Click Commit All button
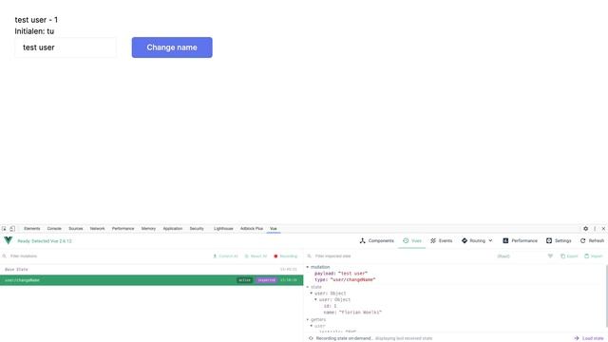Viewport: 608px width, 342px height. [x=225, y=256]
